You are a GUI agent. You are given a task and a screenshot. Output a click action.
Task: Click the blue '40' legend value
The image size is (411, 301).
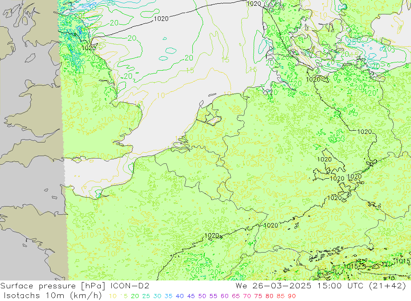180,296
